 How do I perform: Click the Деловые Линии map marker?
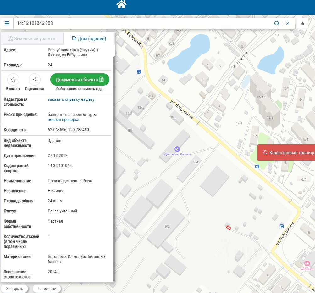pos(177,149)
